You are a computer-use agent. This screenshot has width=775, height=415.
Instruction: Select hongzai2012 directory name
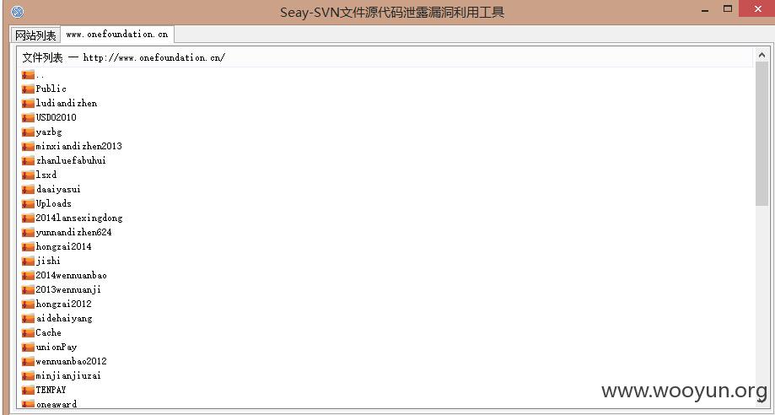tap(63, 304)
